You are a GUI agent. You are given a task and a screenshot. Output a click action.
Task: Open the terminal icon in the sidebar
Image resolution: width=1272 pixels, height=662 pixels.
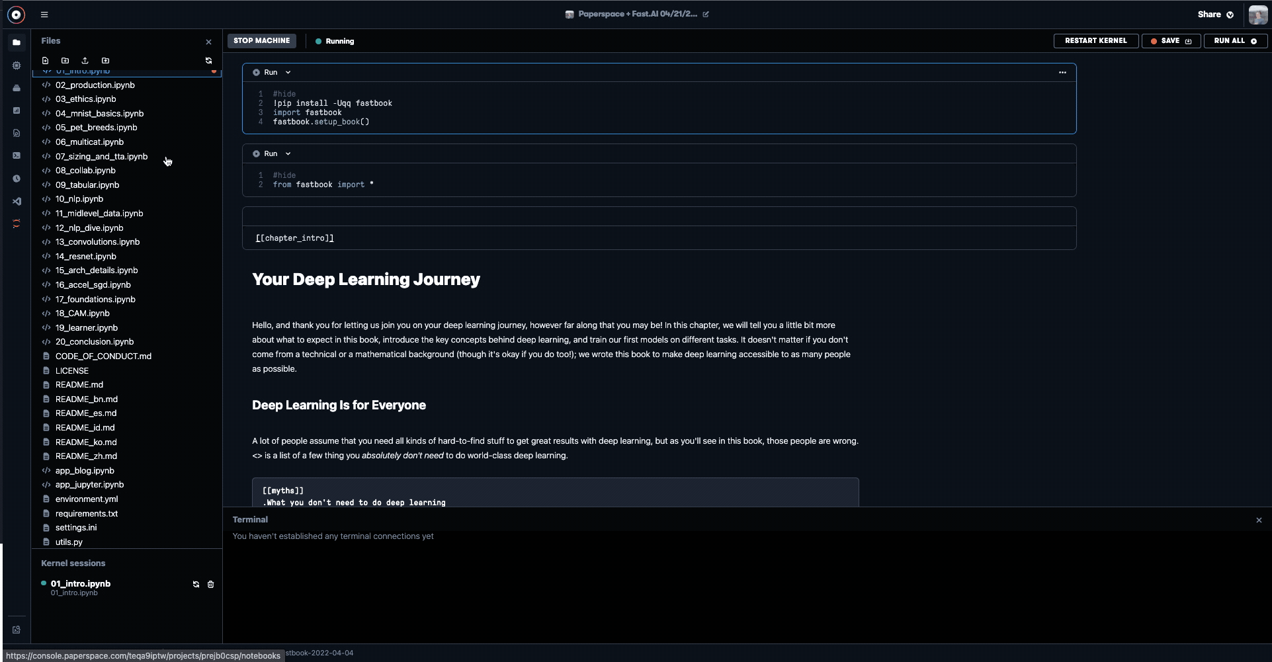17,155
